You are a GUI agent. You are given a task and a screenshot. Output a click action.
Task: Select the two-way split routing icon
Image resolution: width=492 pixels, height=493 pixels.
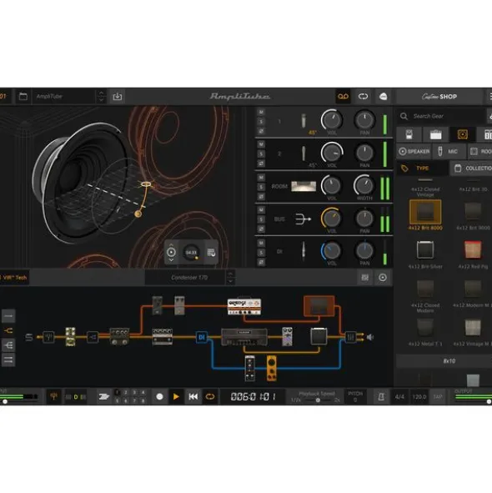(8, 331)
